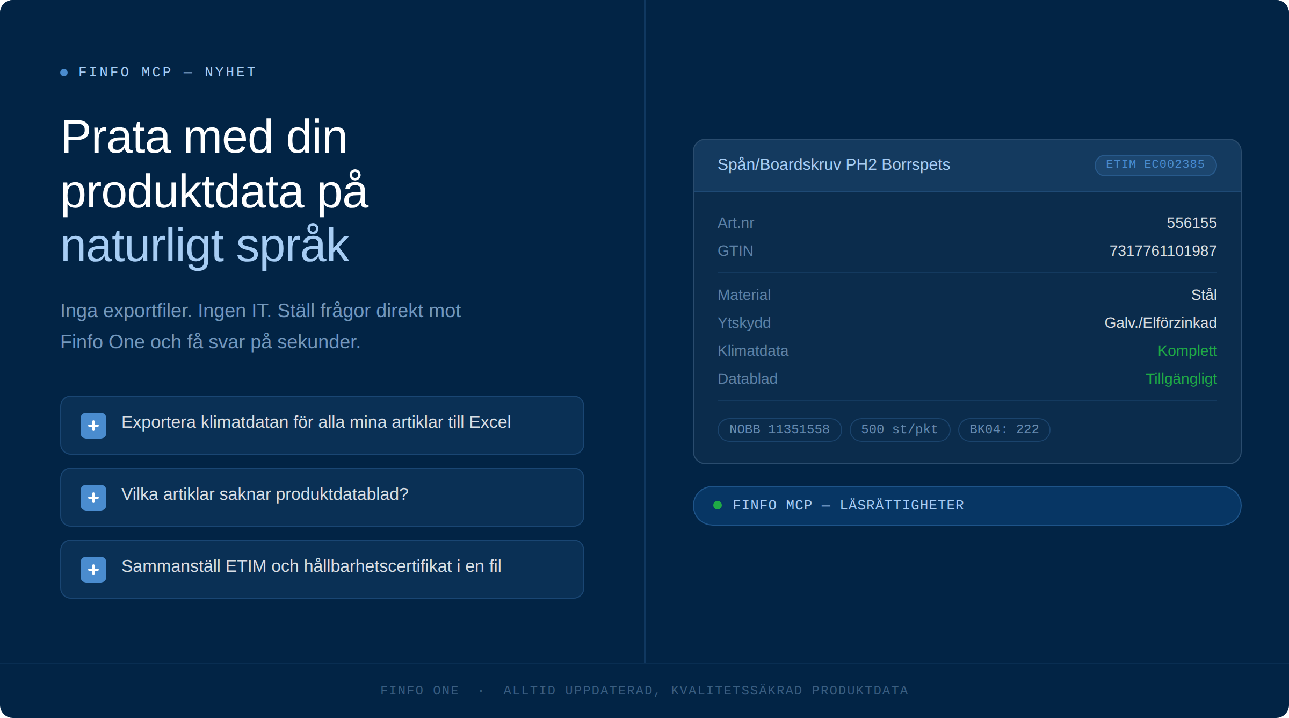Click Ytskydd value Galv./Elförzinkad
This screenshot has height=718, width=1289.
click(x=1160, y=322)
